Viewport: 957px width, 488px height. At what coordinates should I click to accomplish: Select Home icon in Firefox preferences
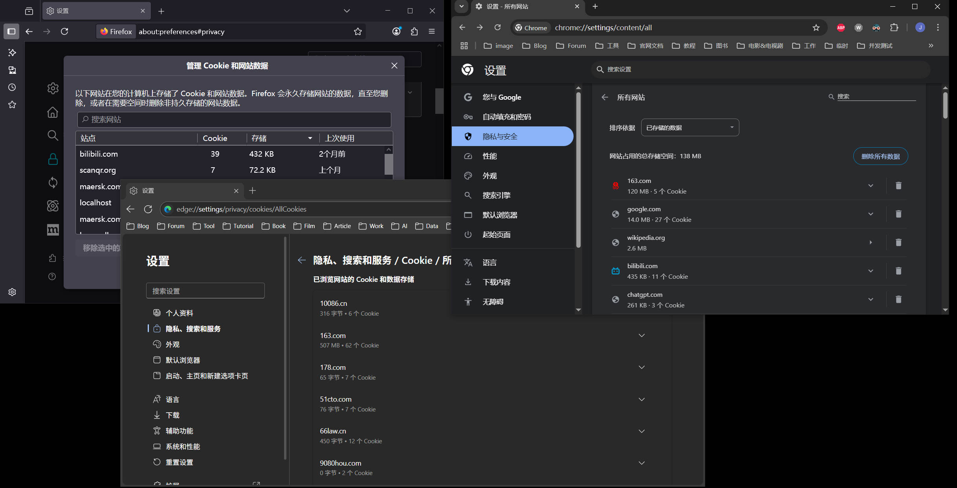tap(53, 112)
